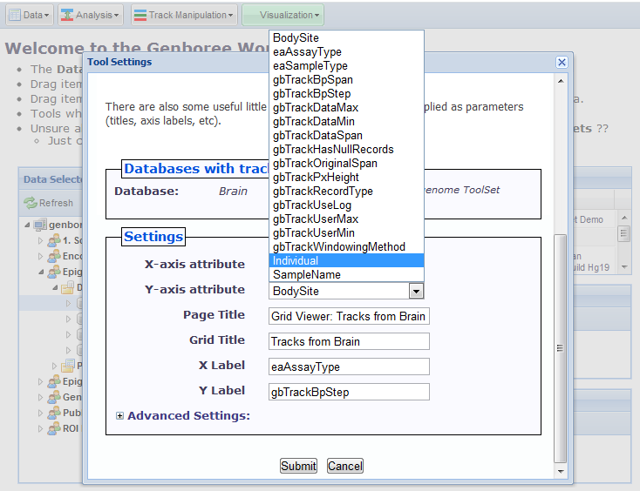640x491 pixels.
Task: Open the Y-axis attribute dropdown arrow
Action: [416, 291]
